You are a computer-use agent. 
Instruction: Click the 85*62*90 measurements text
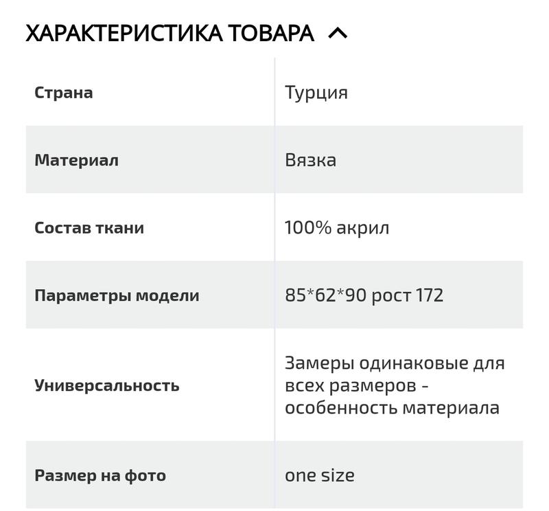(x=324, y=295)
